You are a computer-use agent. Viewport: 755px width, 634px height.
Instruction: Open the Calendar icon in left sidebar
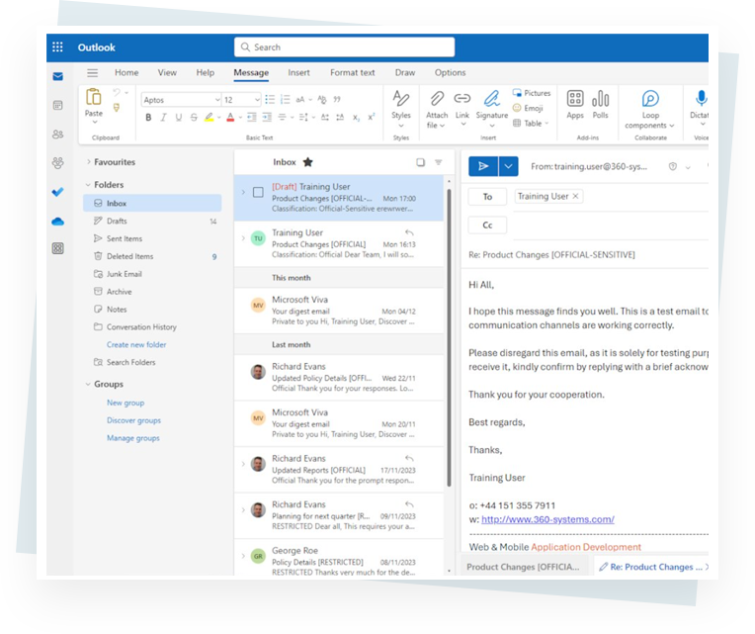58,105
